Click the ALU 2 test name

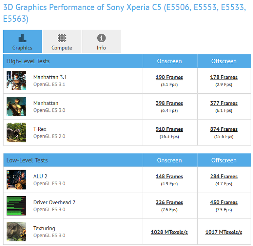click(x=40, y=176)
